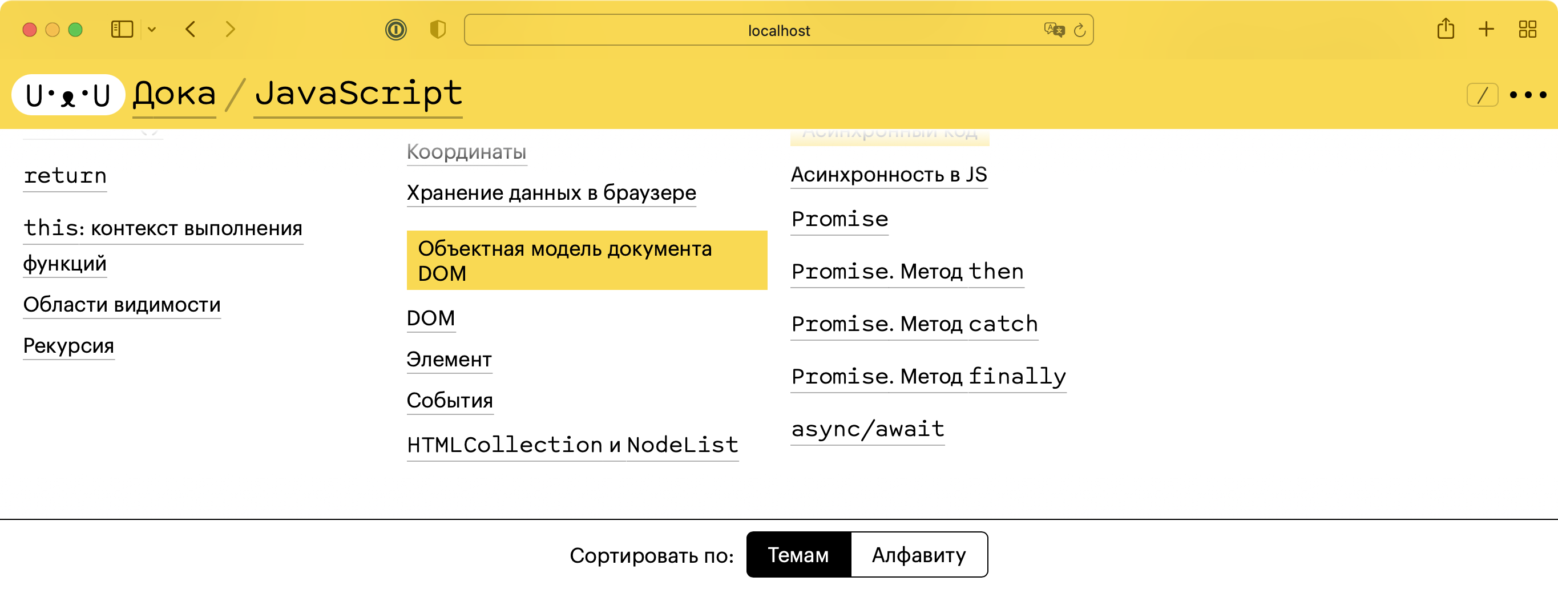Click the Doka mascot logo
Screen dimensions: 1558x589
click(x=68, y=94)
